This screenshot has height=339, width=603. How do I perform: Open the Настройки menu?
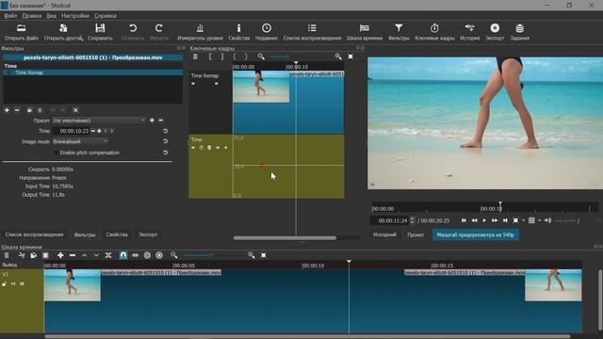(75, 16)
